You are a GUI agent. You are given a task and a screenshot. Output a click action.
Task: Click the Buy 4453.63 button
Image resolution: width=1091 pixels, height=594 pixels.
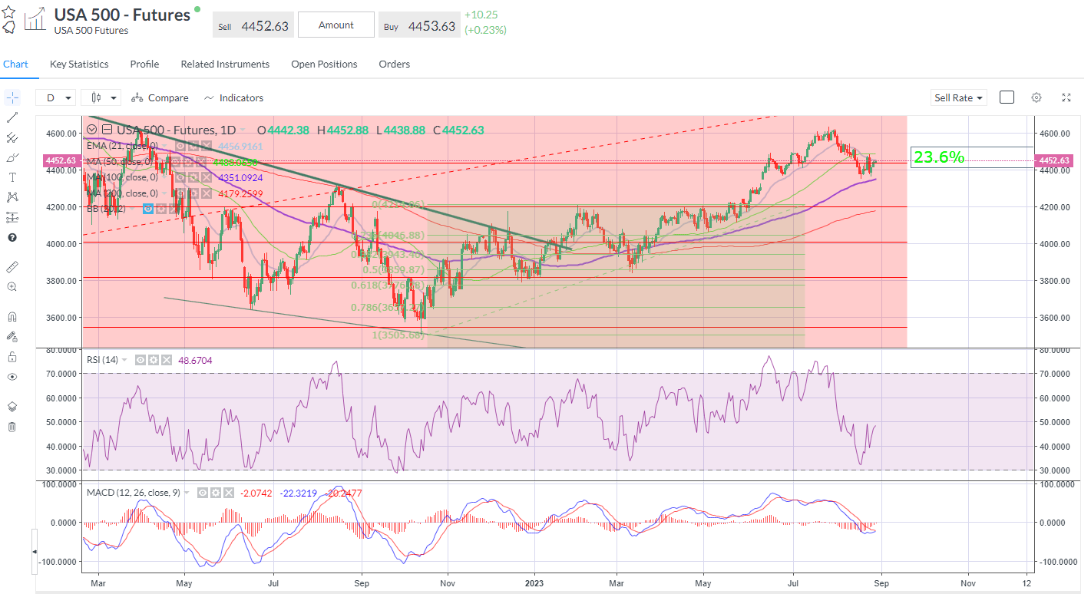click(420, 25)
